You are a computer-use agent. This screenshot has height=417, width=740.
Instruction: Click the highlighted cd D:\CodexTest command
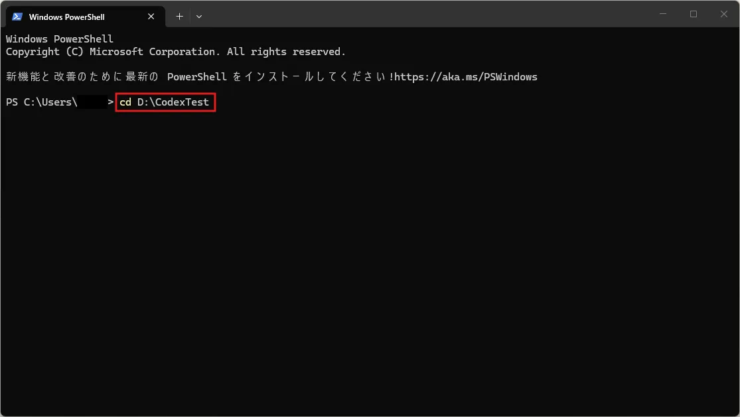166,102
